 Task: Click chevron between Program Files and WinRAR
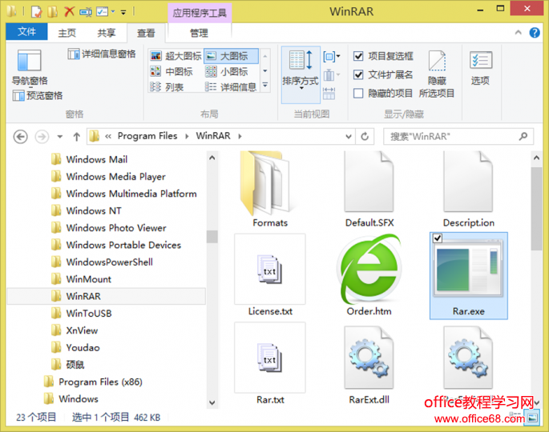point(187,136)
